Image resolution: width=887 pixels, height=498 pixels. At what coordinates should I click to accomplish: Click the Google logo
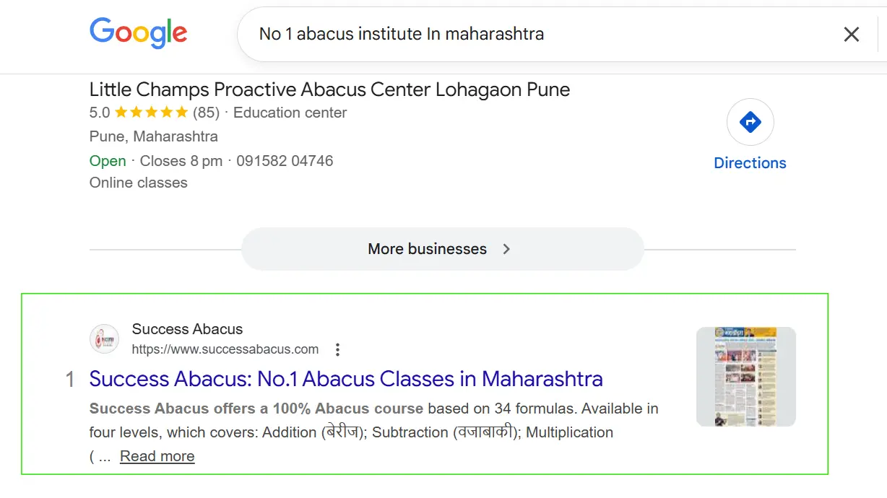click(138, 33)
